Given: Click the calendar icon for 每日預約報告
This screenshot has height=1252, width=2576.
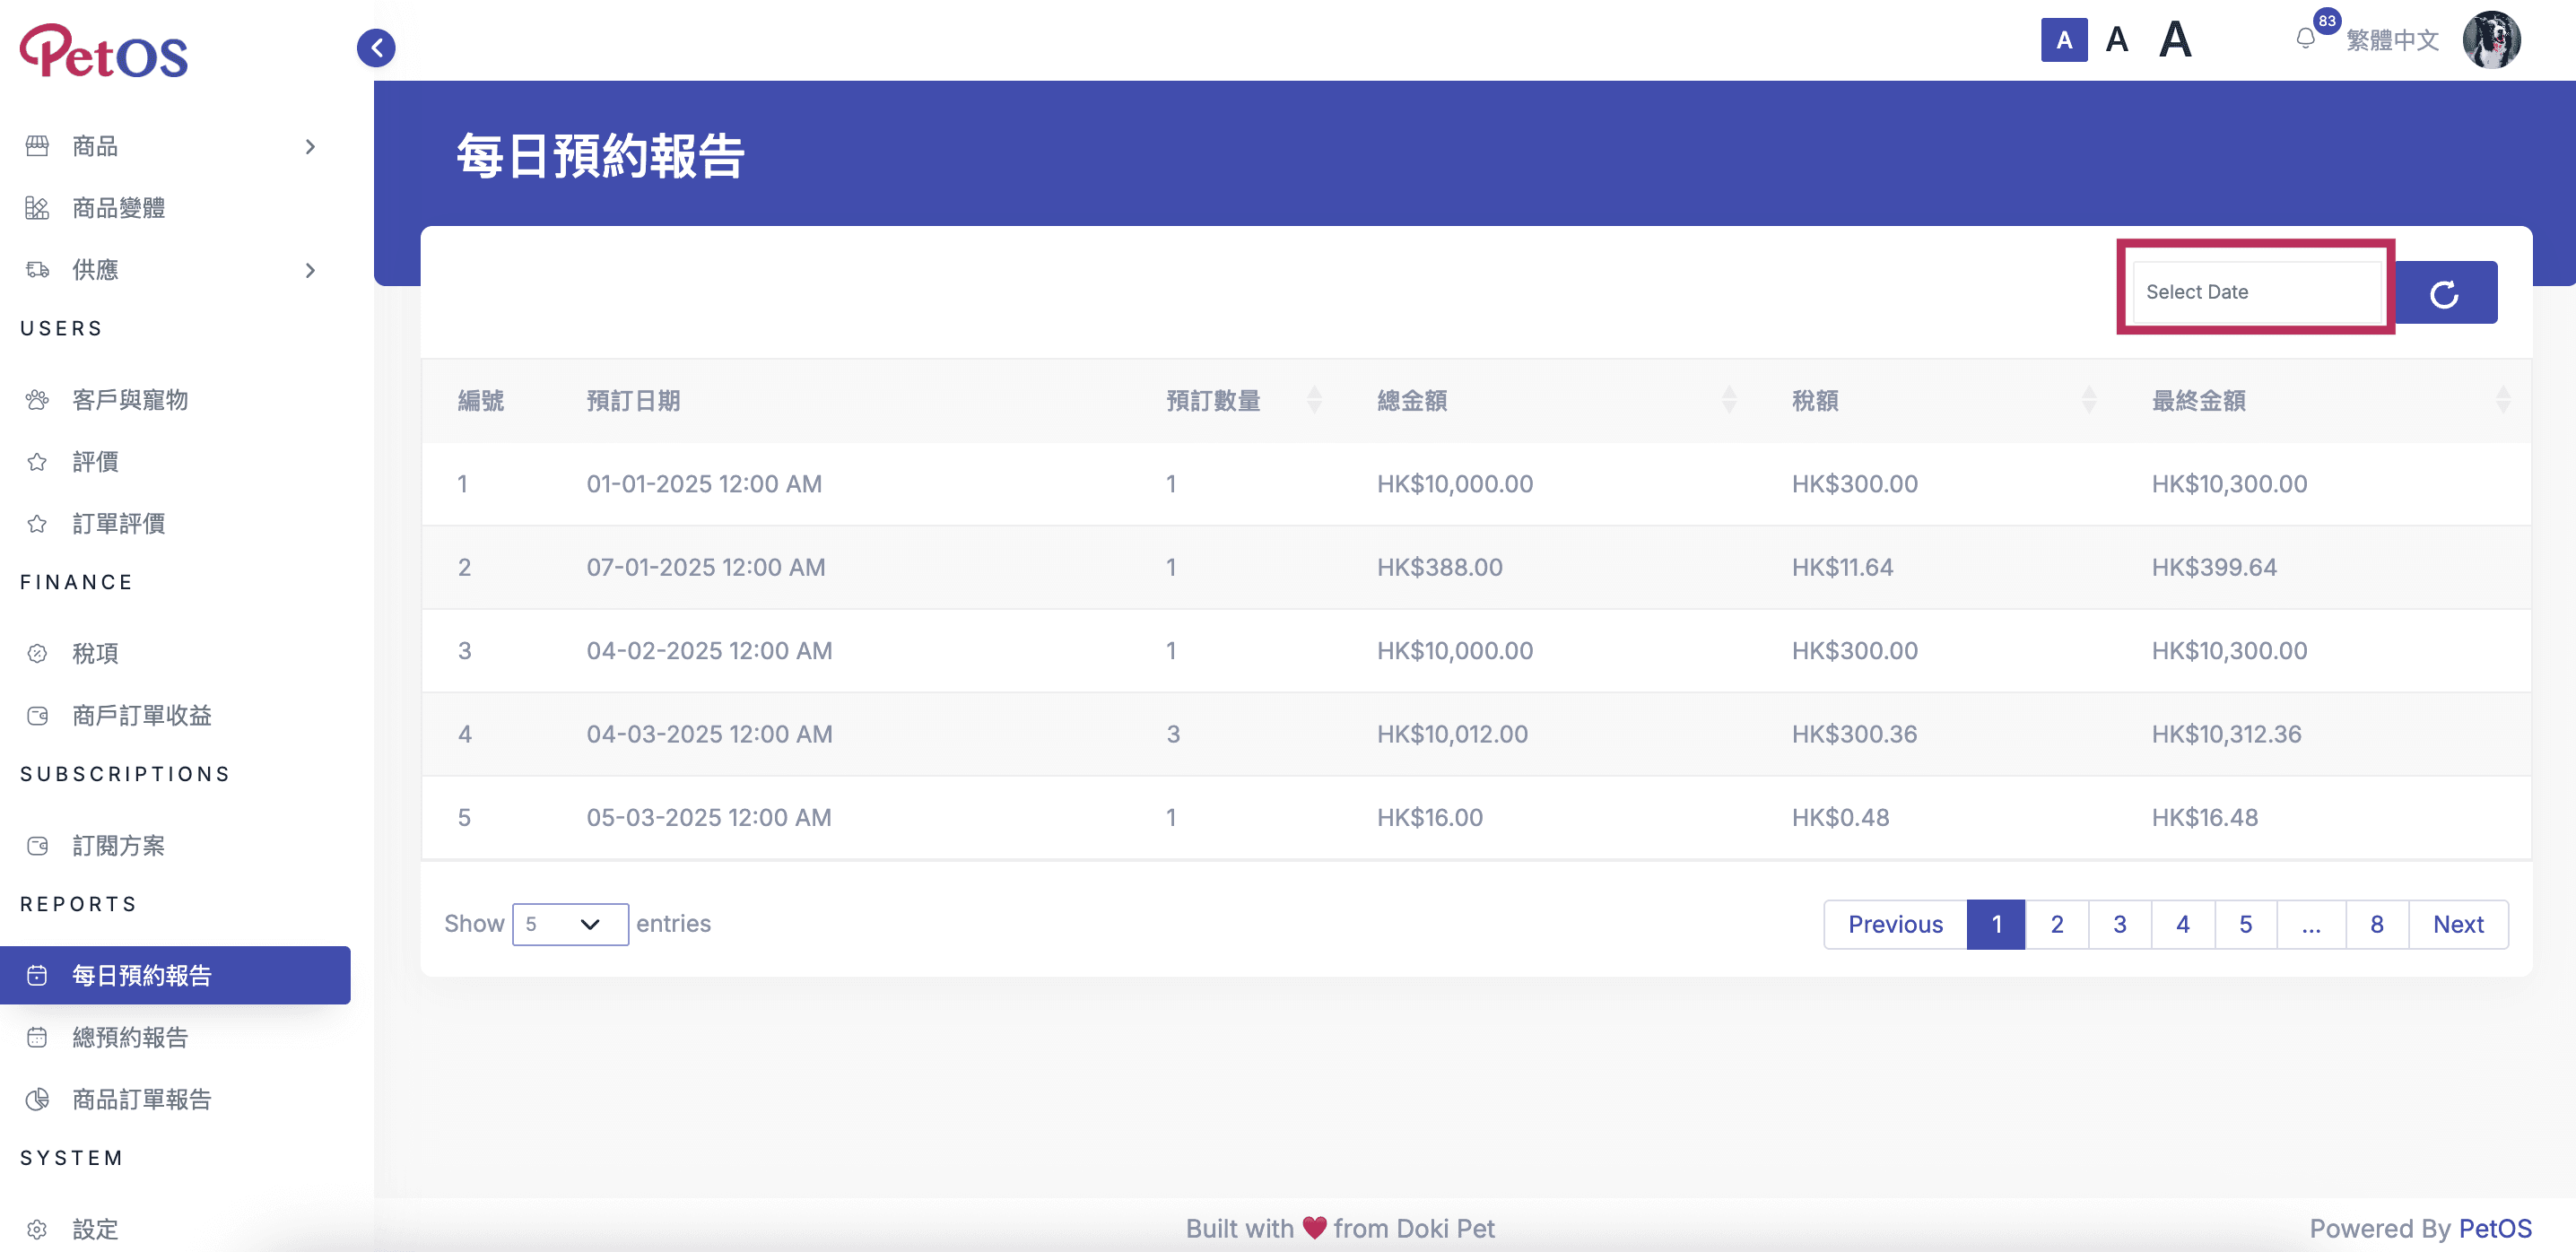Looking at the screenshot, I should coord(37,975).
